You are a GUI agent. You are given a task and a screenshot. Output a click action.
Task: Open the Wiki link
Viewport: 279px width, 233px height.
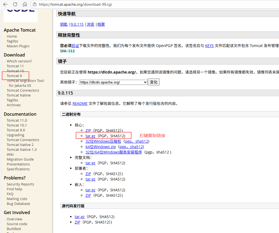pyautogui.click(x=10, y=154)
